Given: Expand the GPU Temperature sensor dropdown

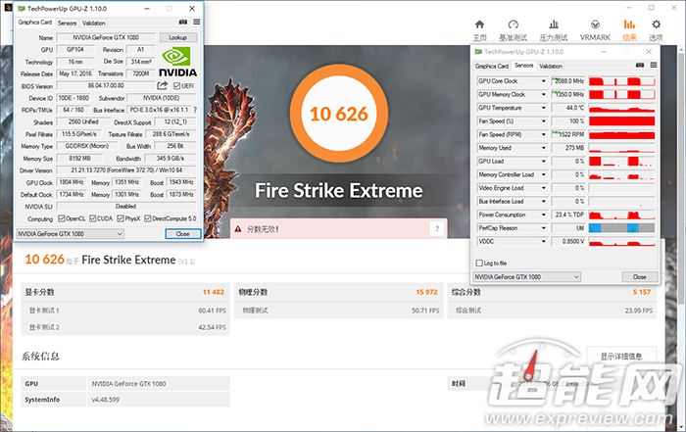Looking at the screenshot, I should tap(544, 108).
